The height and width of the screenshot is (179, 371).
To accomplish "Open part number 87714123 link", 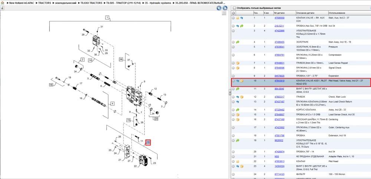I will click(x=279, y=174).
